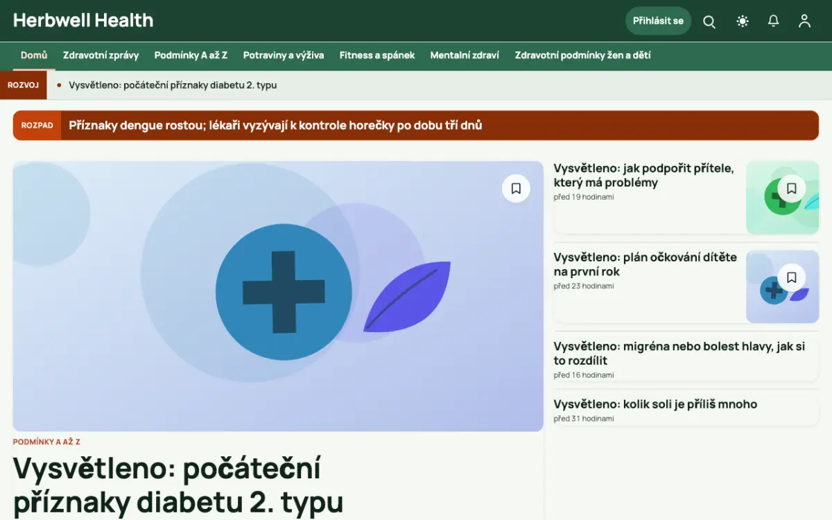
Task: Open Zdravotní podmínky žen a dětí menu
Action: [582, 55]
